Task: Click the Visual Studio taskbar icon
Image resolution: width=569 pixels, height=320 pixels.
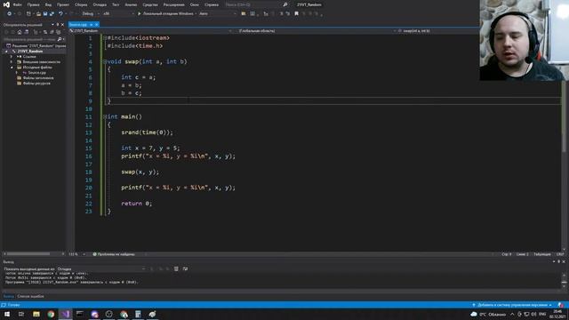Action: tap(65, 314)
